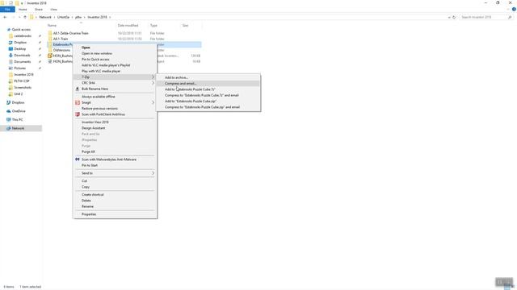The height and width of the screenshot is (290, 517).
Task: Select Compress and email... option
Action: (x=180, y=84)
